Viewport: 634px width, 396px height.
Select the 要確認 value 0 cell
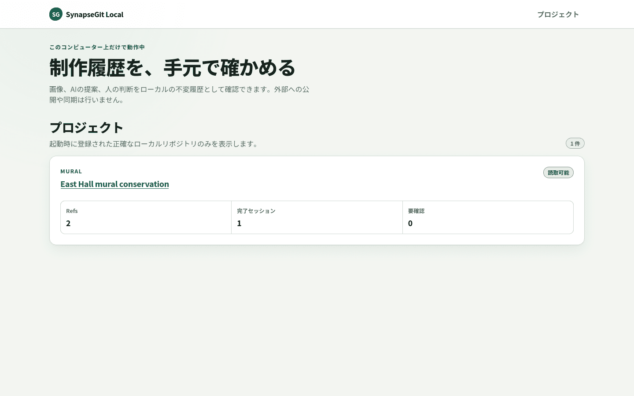(488, 217)
